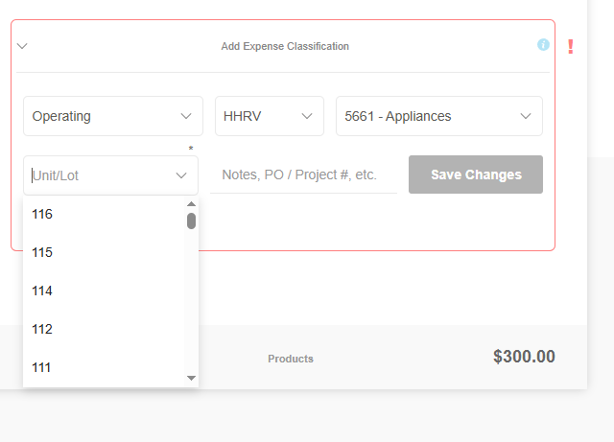
Task: Open the HHRV dropdown
Action: [x=268, y=116]
